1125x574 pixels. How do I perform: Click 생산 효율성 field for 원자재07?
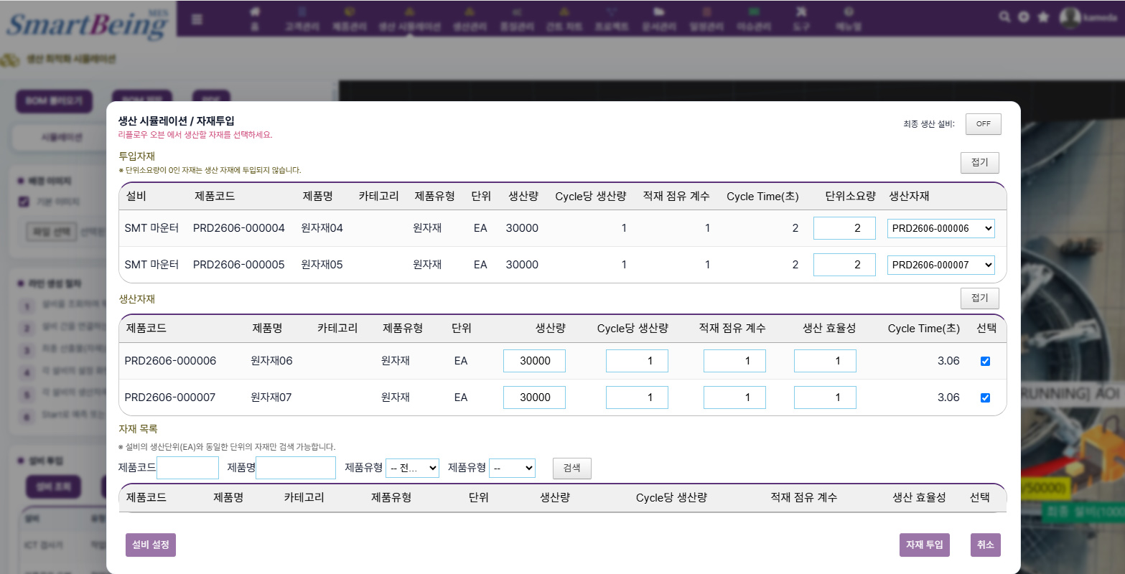(x=825, y=397)
